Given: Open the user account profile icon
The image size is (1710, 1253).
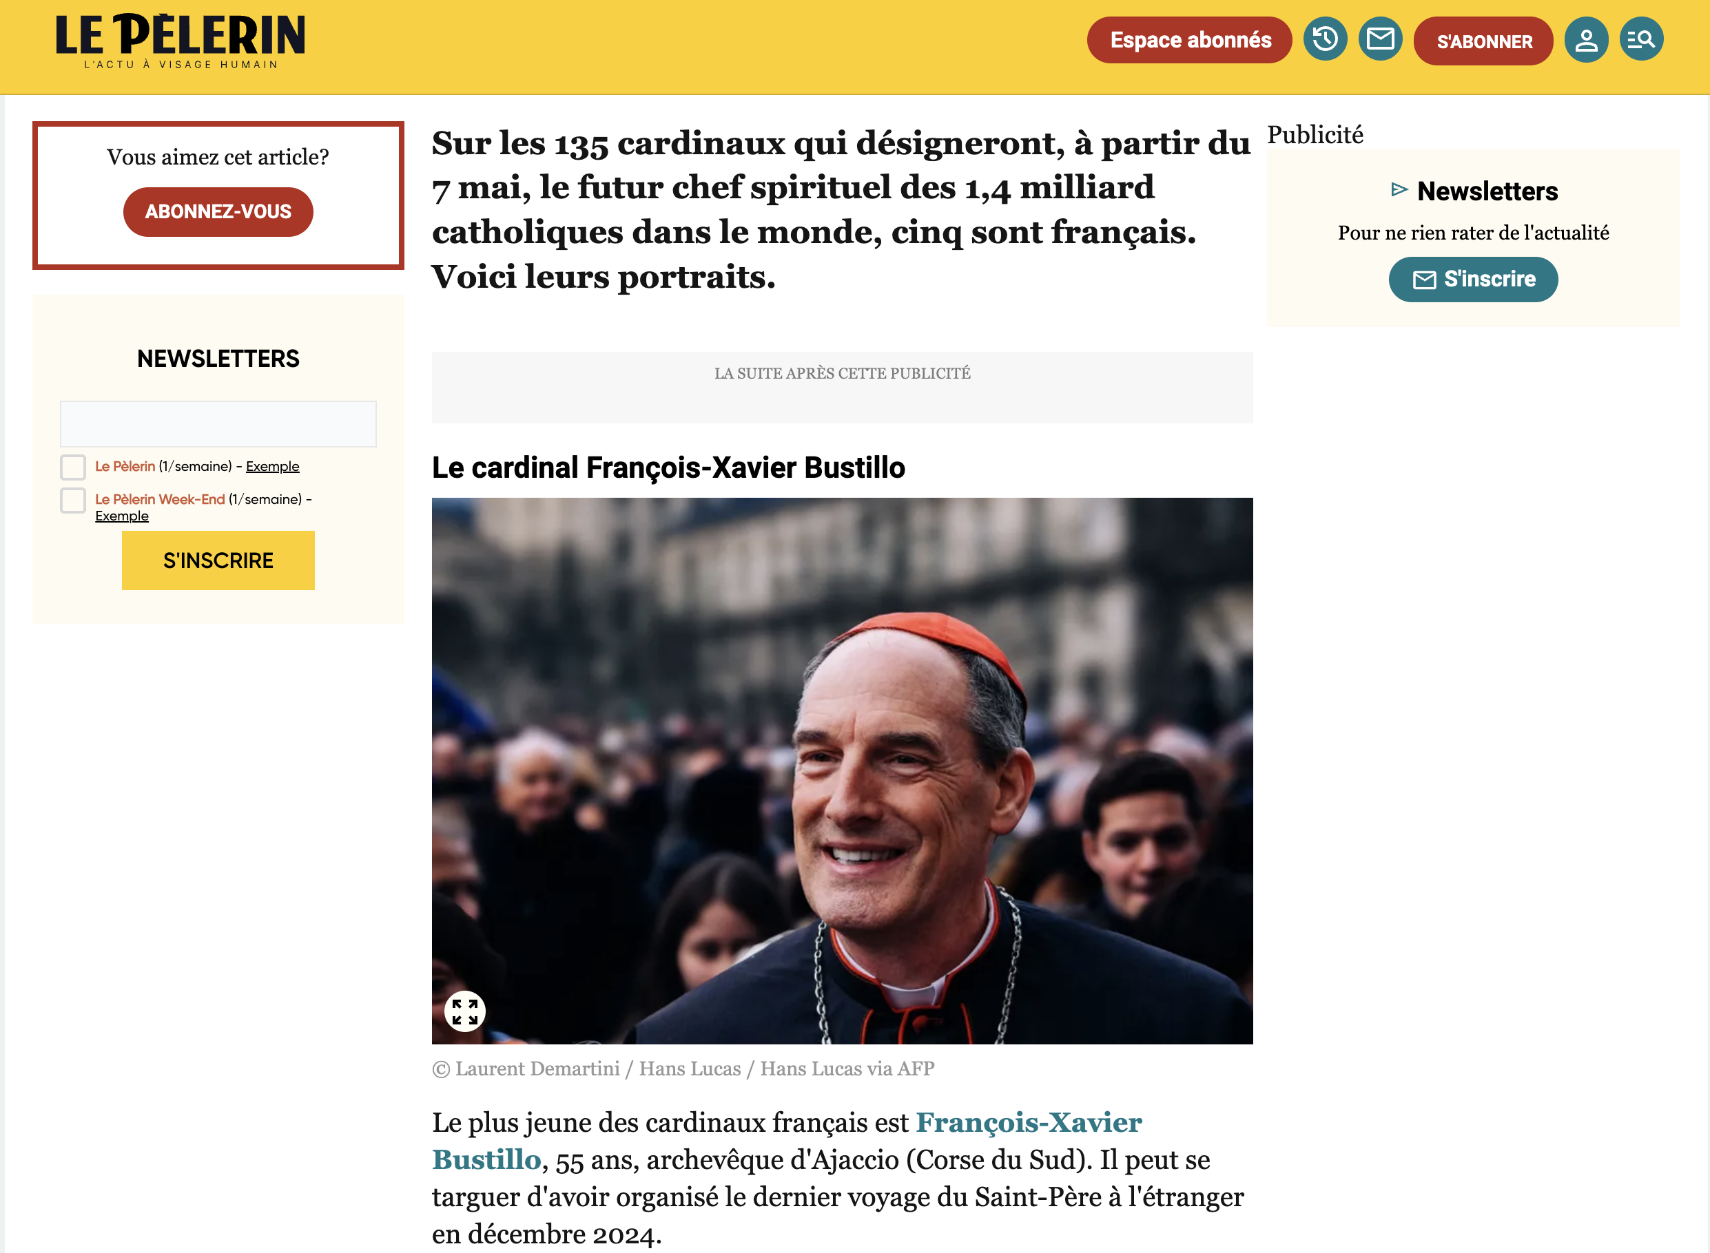Looking at the screenshot, I should (x=1585, y=39).
